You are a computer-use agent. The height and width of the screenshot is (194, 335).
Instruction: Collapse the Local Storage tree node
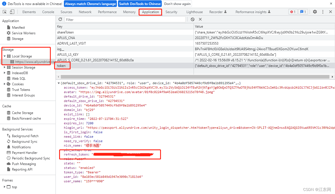pos(5,56)
